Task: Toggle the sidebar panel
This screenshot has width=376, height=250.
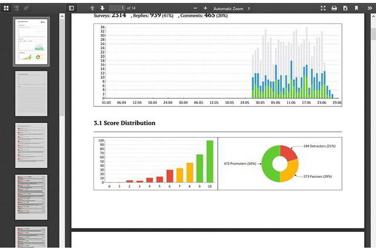Action: [71, 8]
